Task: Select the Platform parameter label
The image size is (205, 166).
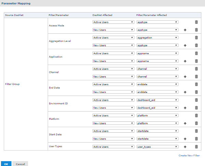Action: pyautogui.click(x=54, y=119)
